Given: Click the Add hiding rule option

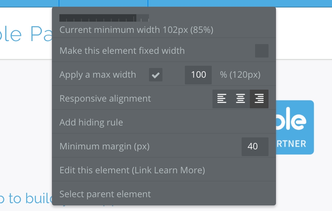Looking at the screenshot, I should [91, 122].
